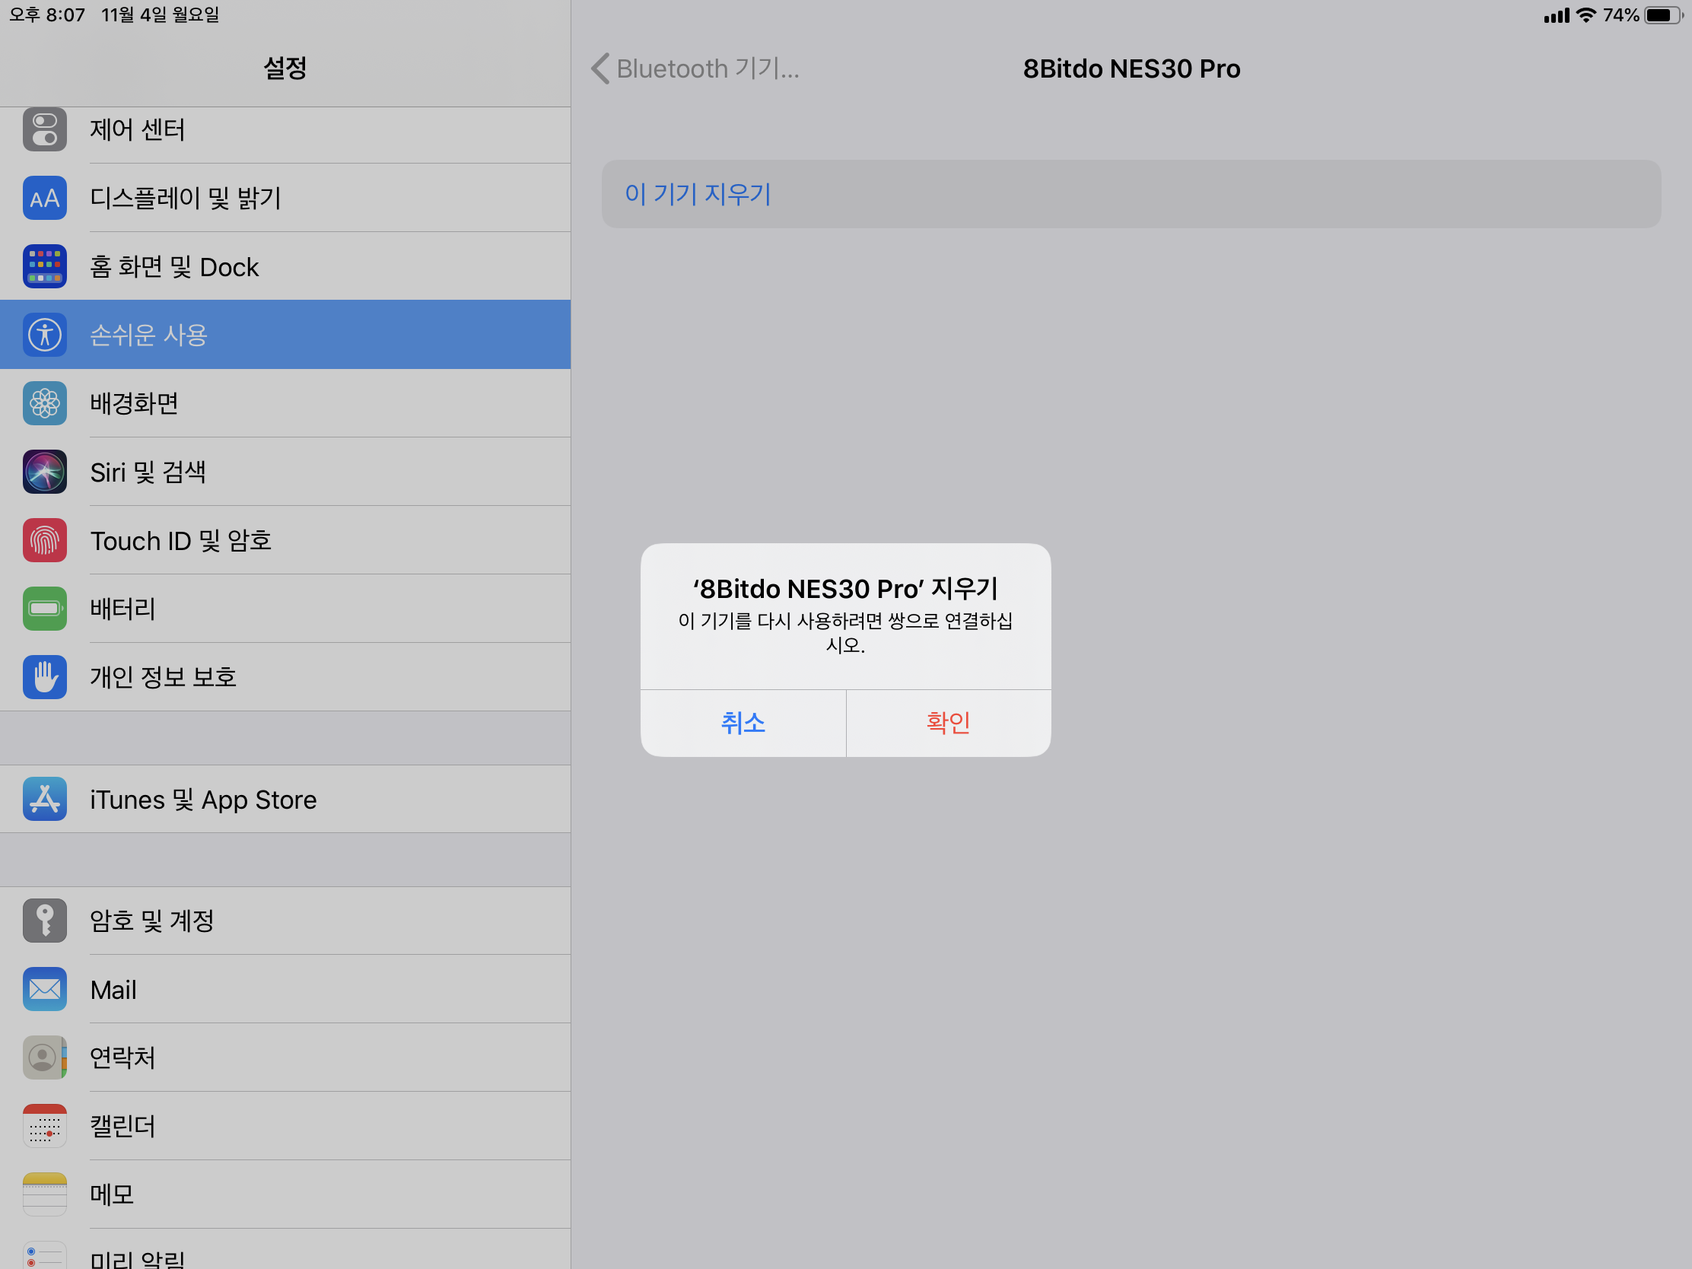Tap the Home Screen & Dock grid icon
Viewport: 1692px width, 1269px height.
pos(44,266)
